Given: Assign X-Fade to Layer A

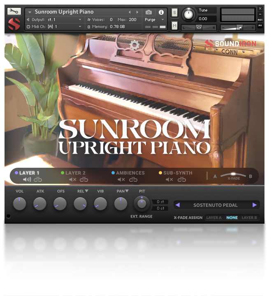Looking at the screenshot, I should pyautogui.click(x=213, y=217).
